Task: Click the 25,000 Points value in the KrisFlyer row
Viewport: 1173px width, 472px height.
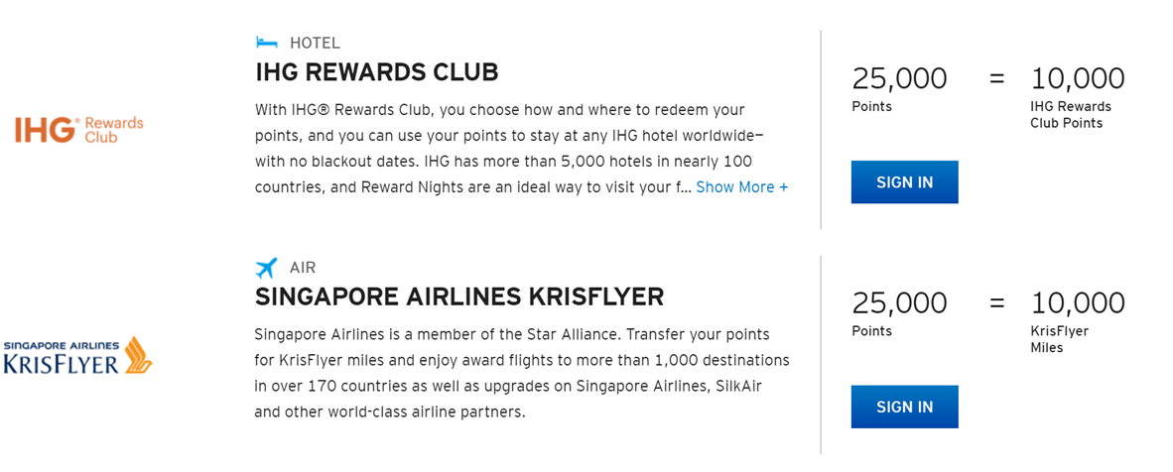Action: [x=899, y=302]
